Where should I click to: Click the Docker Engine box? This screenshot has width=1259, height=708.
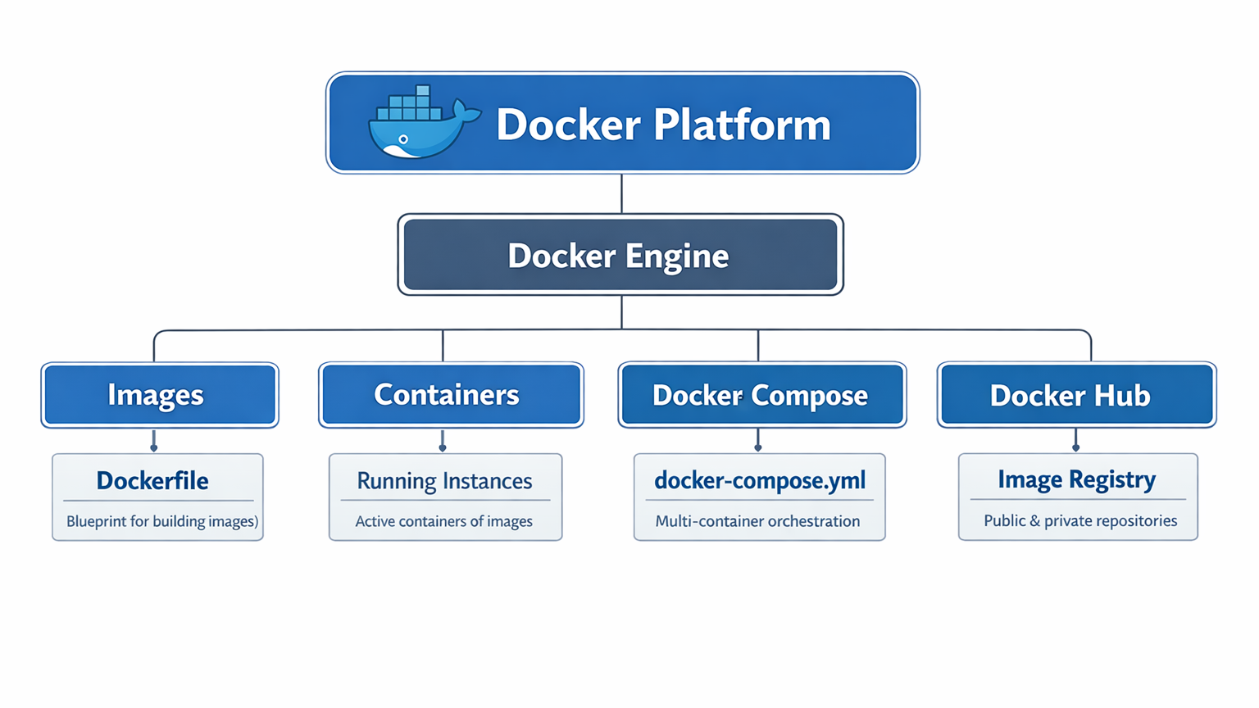pos(620,255)
